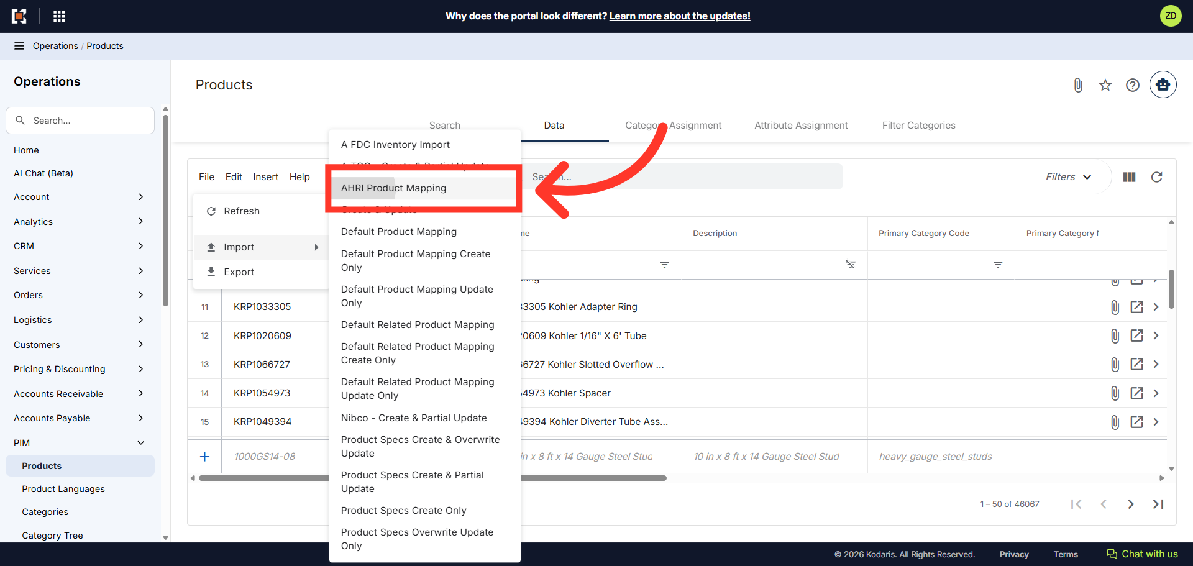Open AI Chat (Beta) sidebar item
This screenshot has width=1193, height=566.
(x=43, y=173)
